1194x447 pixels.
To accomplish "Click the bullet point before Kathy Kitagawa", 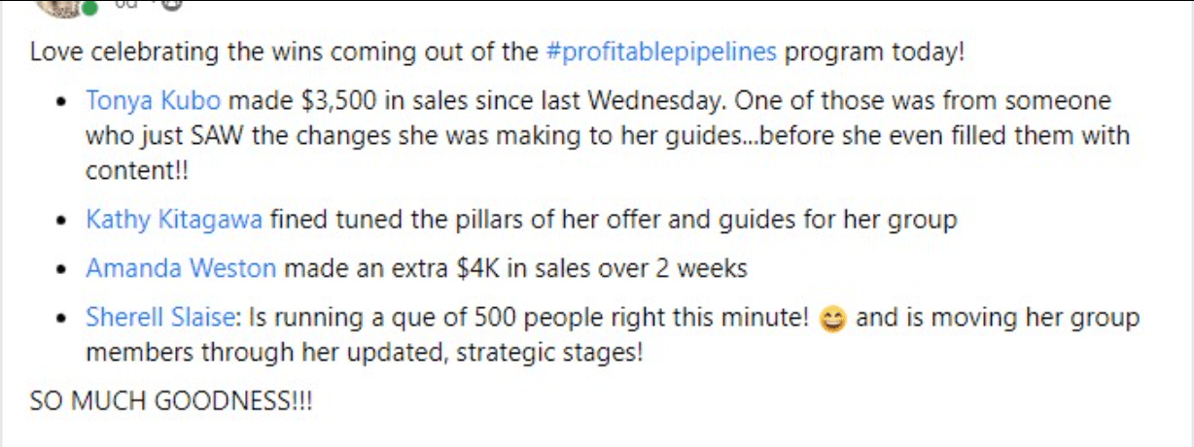I will point(62,221).
